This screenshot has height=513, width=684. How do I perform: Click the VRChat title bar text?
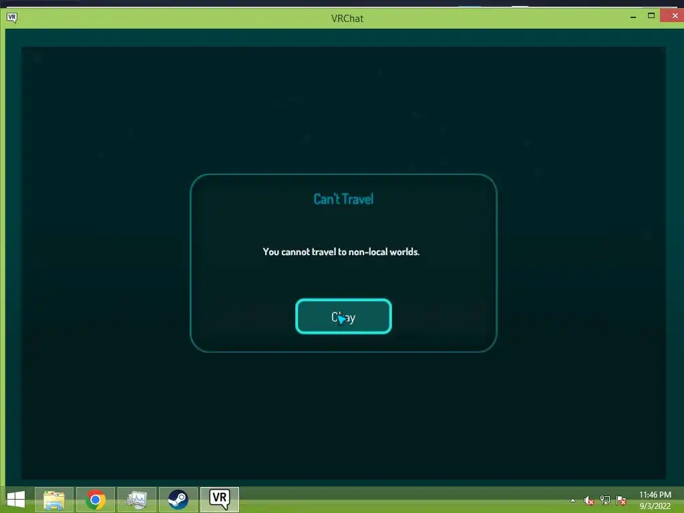347,18
